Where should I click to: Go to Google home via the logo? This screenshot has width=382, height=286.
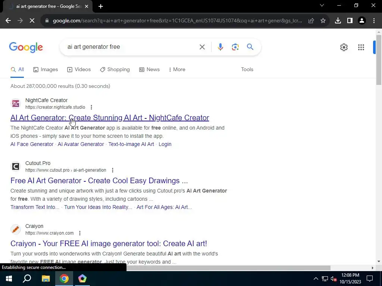26,47
